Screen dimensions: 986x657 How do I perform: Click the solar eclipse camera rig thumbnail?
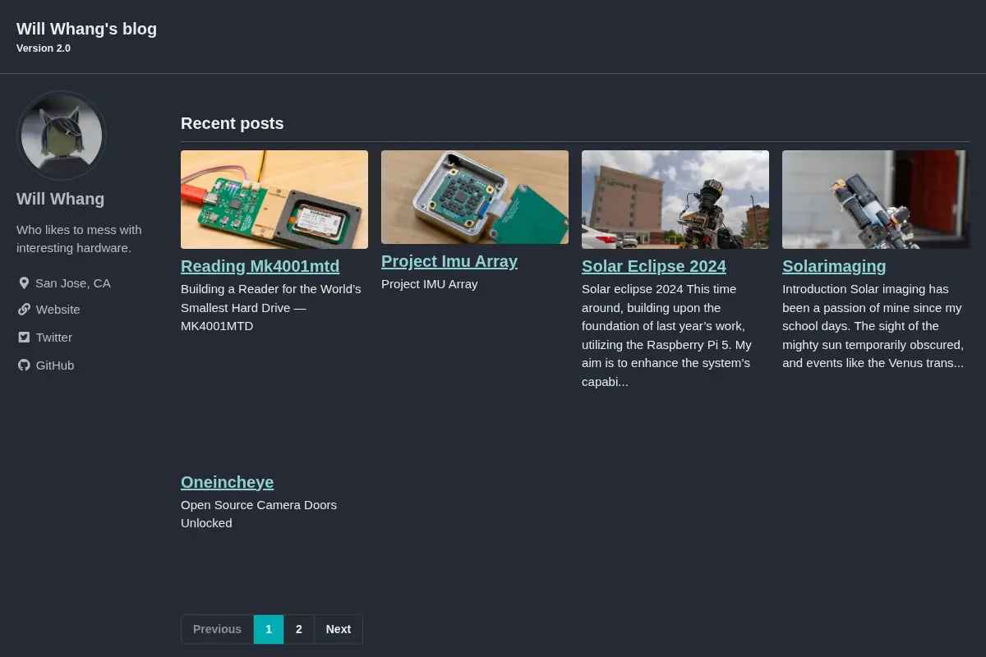click(x=675, y=200)
